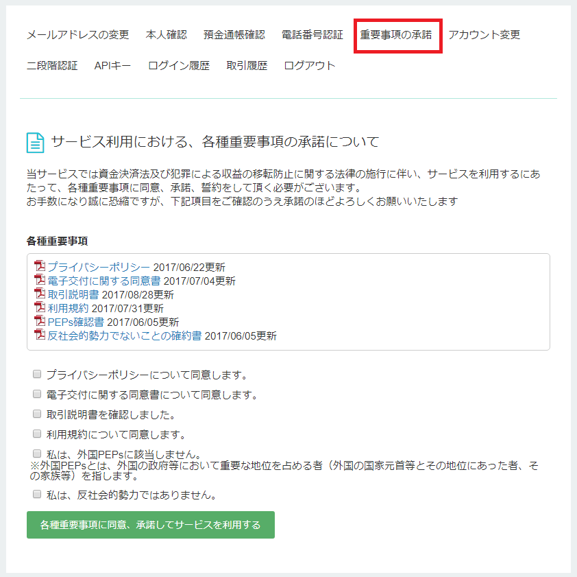Check the 私は、外国PEPsに該当しません box
577x577 pixels.
pos(37,454)
